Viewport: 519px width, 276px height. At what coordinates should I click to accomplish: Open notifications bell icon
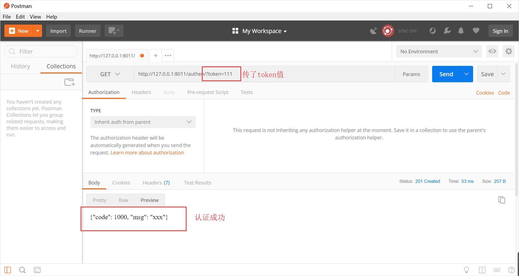461,31
